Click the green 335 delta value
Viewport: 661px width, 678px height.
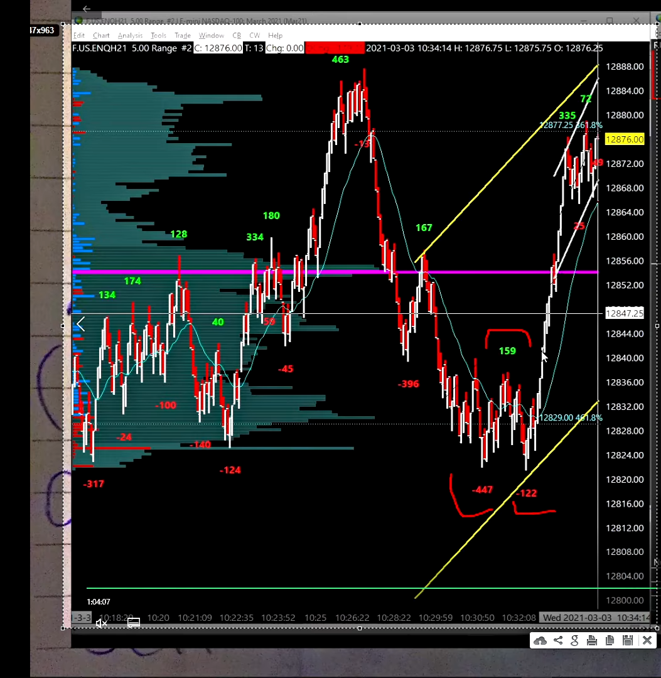pyautogui.click(x=567, y=116)
